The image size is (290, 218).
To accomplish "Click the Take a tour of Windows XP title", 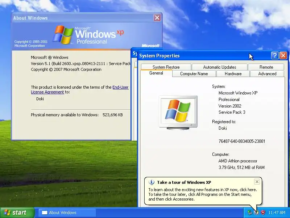I will pos(184,182).
